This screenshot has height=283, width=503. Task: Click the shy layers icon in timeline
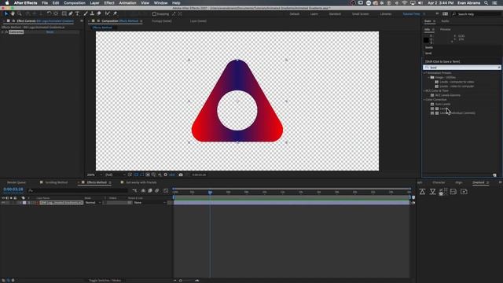(143, 190)
